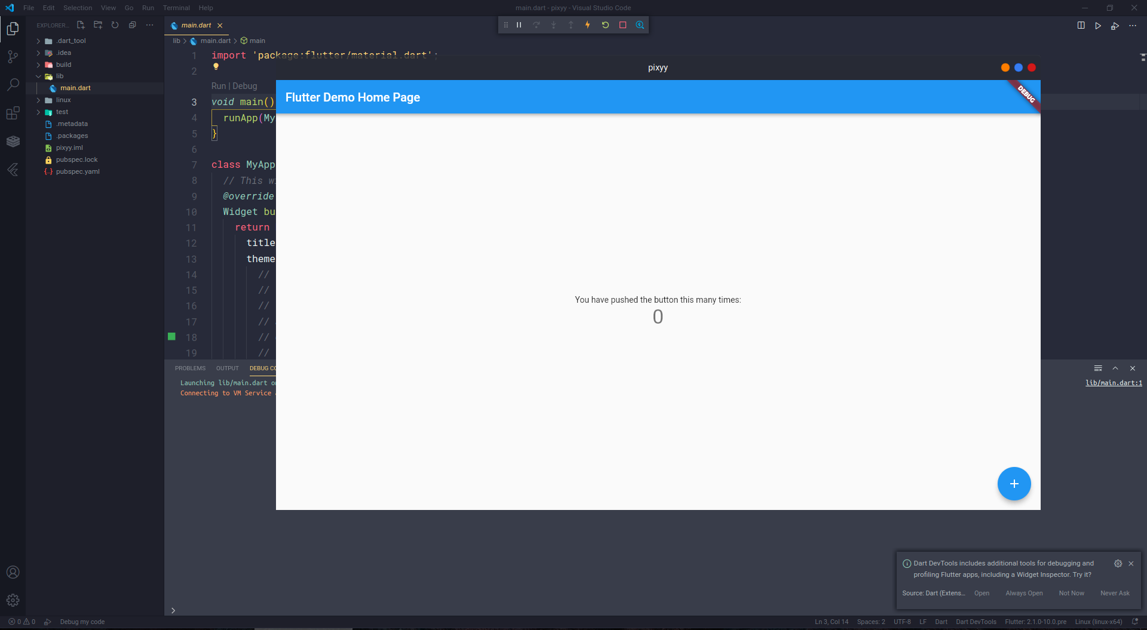1147x630 pixels.
Task: Open the Manage gear icon in sidebar
Action: (x=13, y=600)
